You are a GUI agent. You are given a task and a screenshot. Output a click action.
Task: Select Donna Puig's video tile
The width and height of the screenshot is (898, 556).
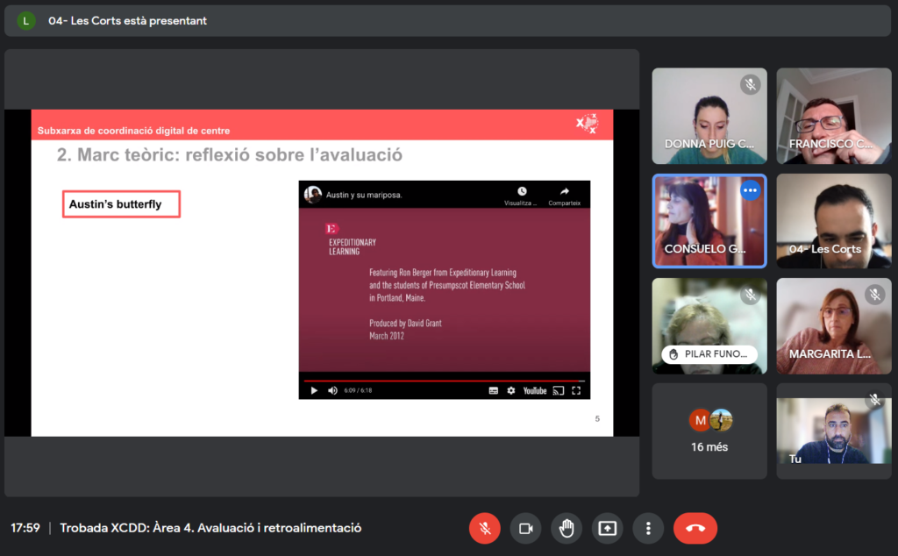[x=709, y=116]
